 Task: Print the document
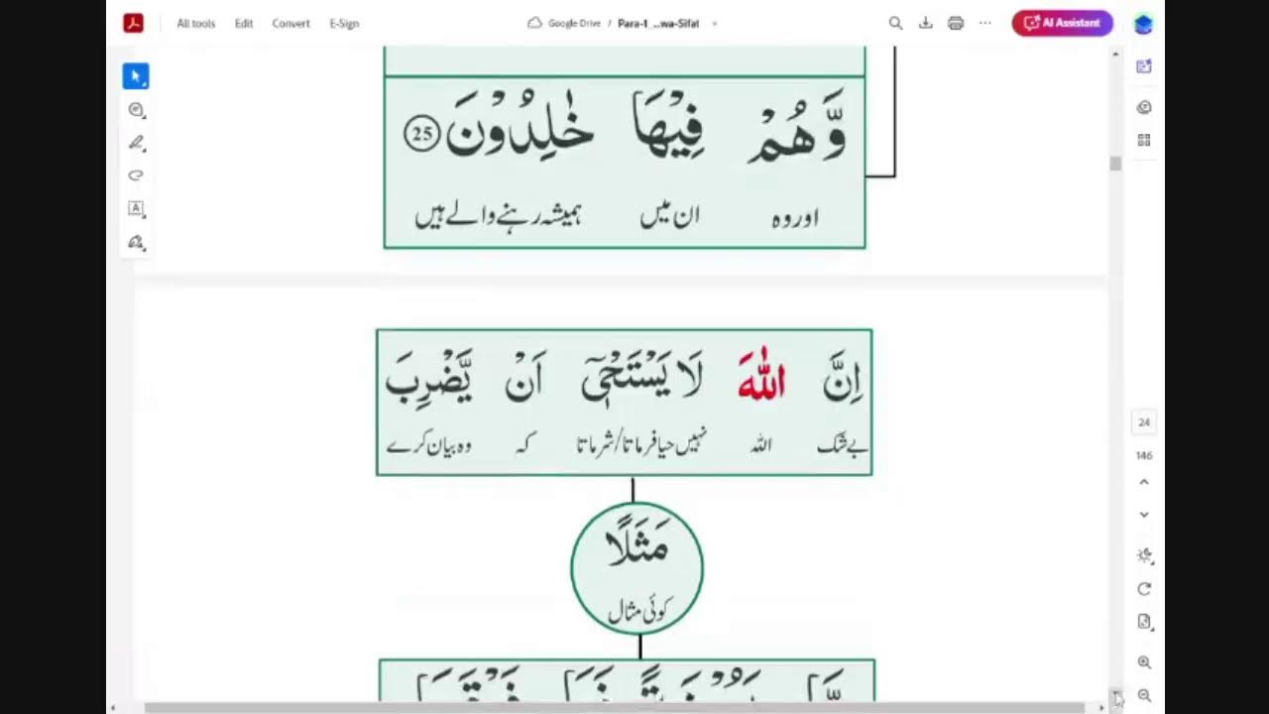(956, 23)
